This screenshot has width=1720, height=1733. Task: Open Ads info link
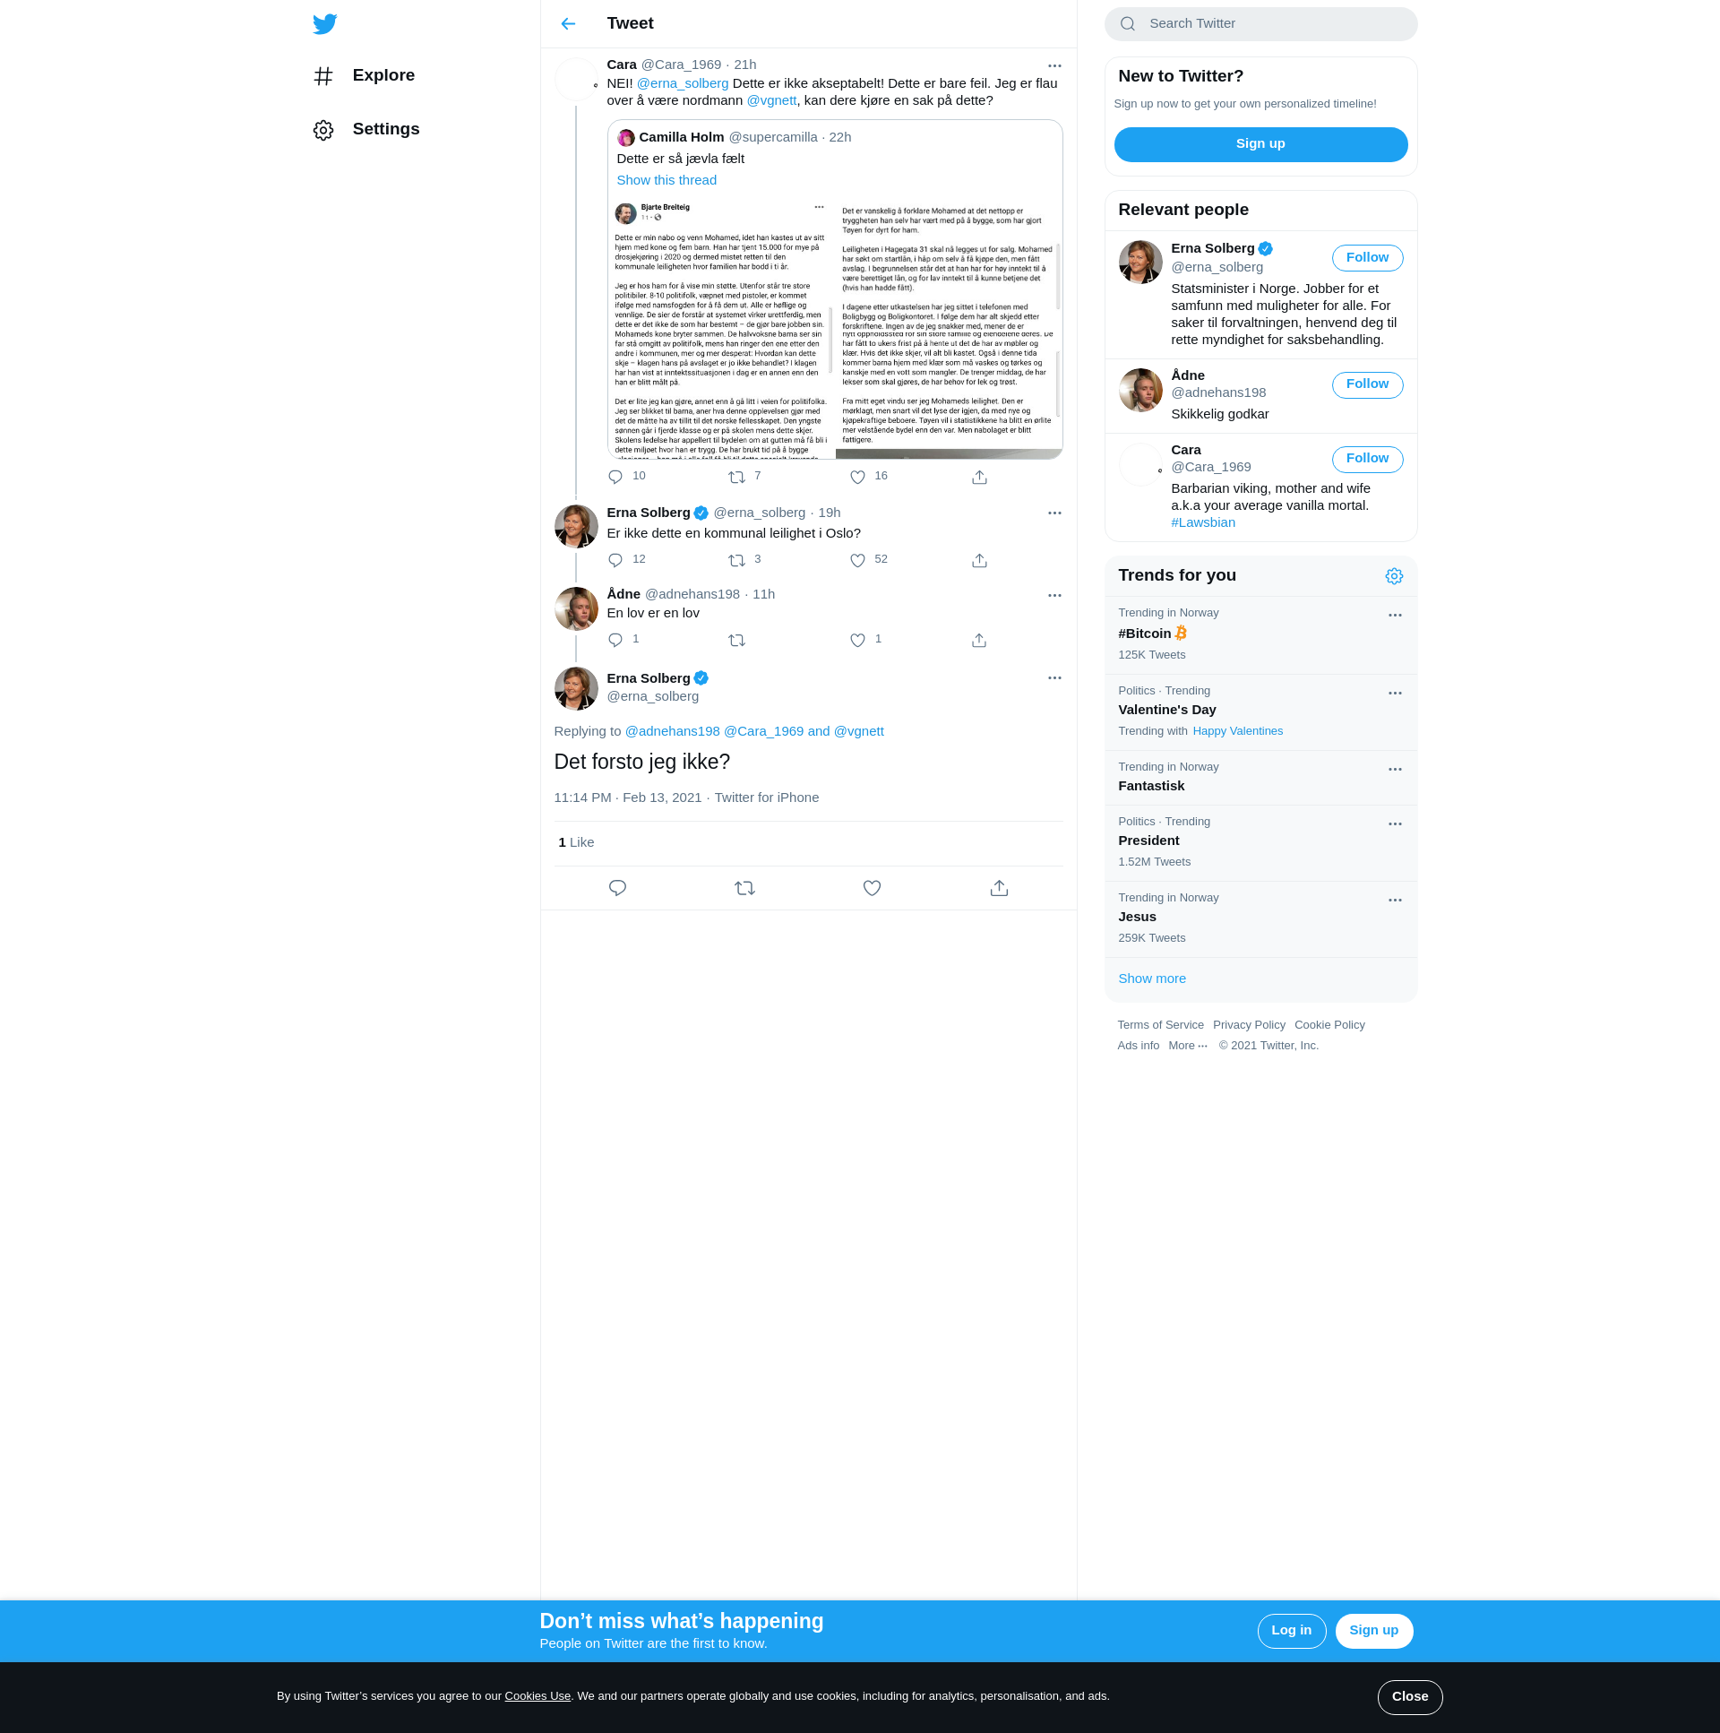pos(1137,1046)
